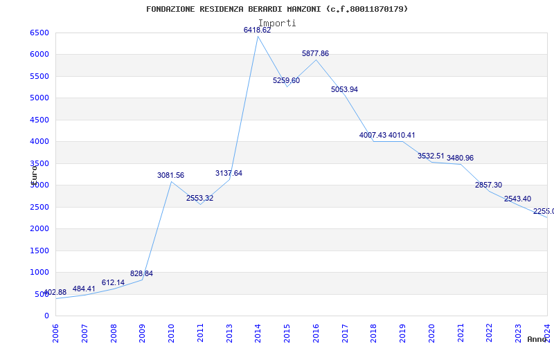Click the 3500 y-axis tick label

pos(39,163)
